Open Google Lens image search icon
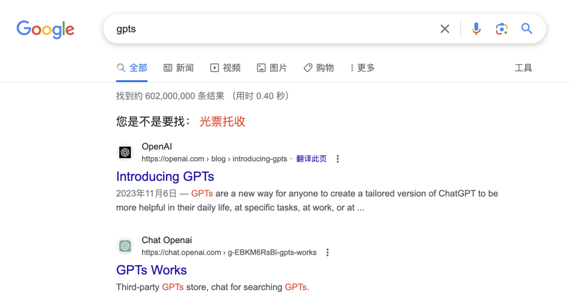Image resolution: width=570 pixels, height=308 pixels. pos(502,28)
